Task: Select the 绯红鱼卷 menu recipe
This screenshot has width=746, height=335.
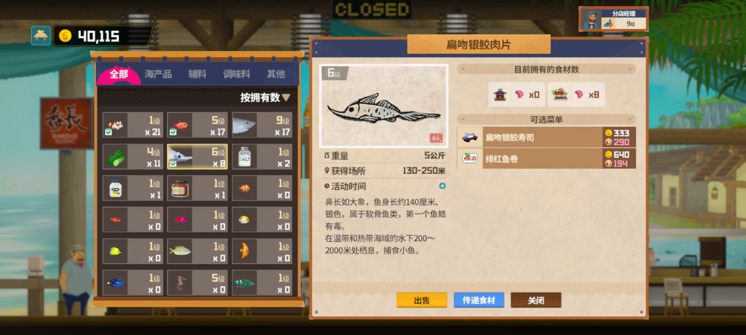Action: click(x=546, y=159)
